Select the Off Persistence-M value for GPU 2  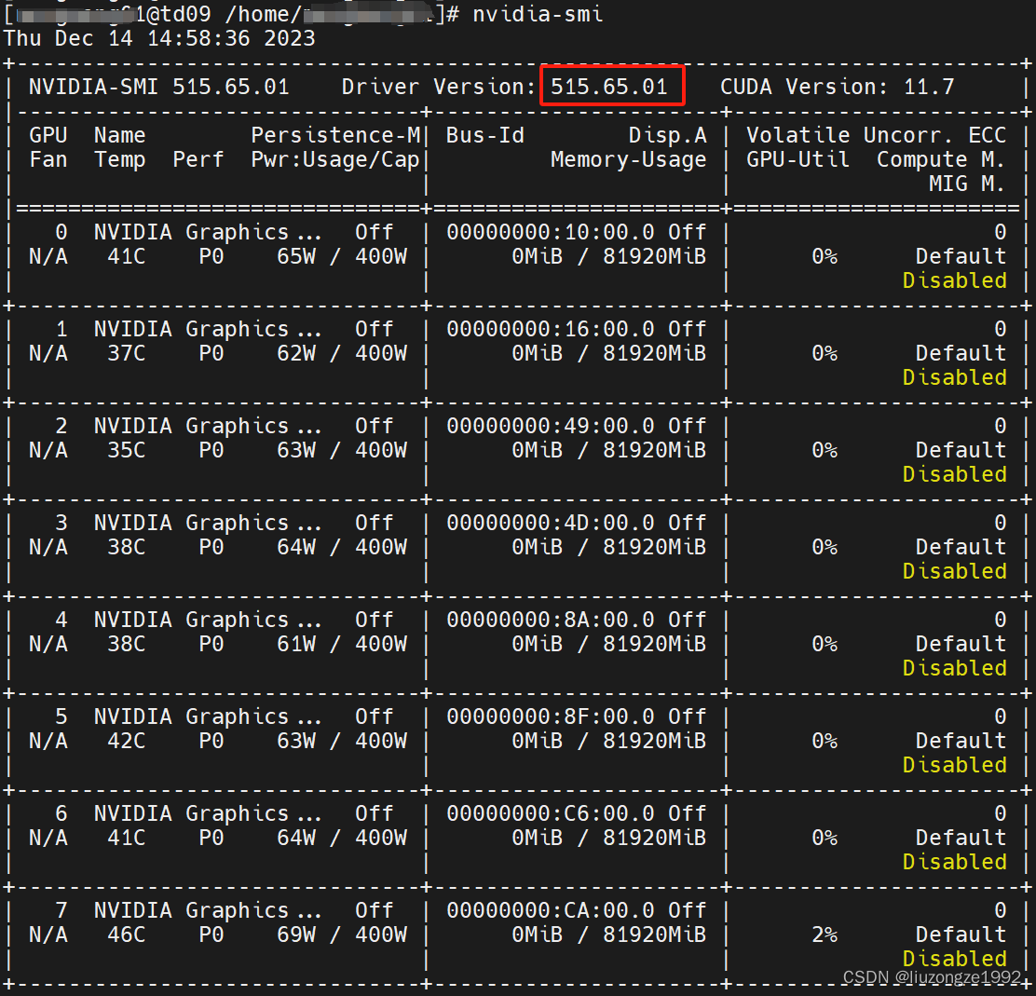click(x=374, y=425)
